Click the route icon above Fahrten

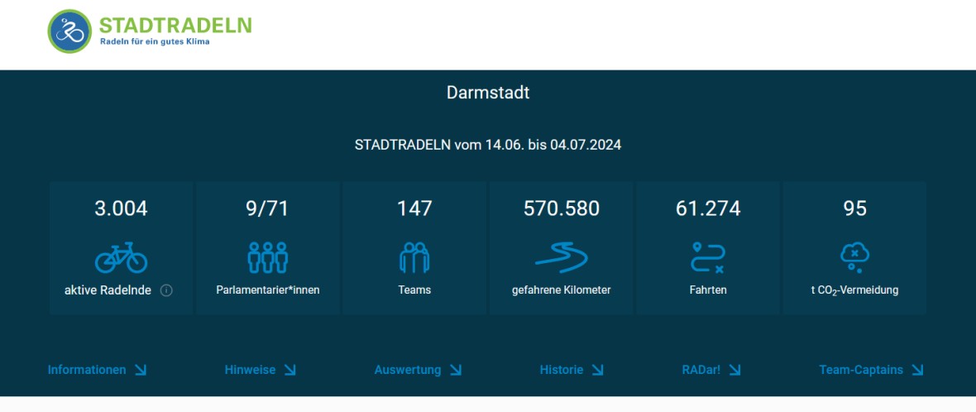(708, 257)
